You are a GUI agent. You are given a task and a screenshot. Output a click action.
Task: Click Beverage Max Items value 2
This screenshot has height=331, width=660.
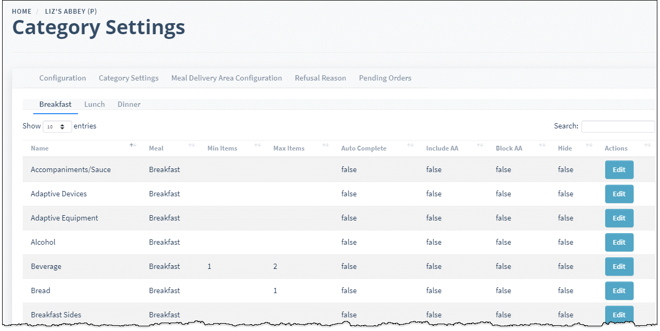coord(275,266)
